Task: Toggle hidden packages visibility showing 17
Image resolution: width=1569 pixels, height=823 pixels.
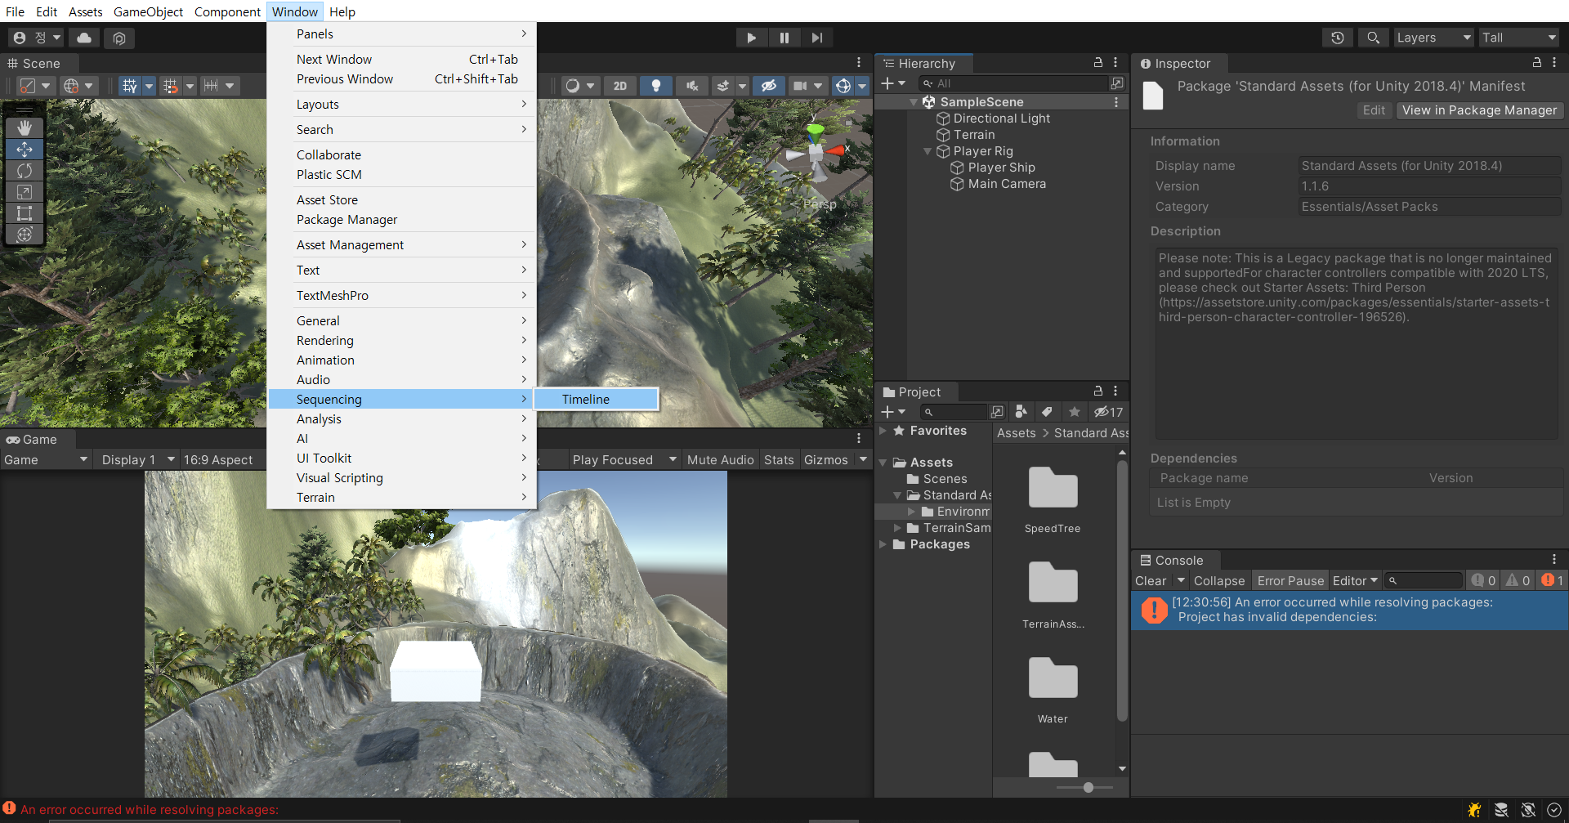Action: [1109, 412]
